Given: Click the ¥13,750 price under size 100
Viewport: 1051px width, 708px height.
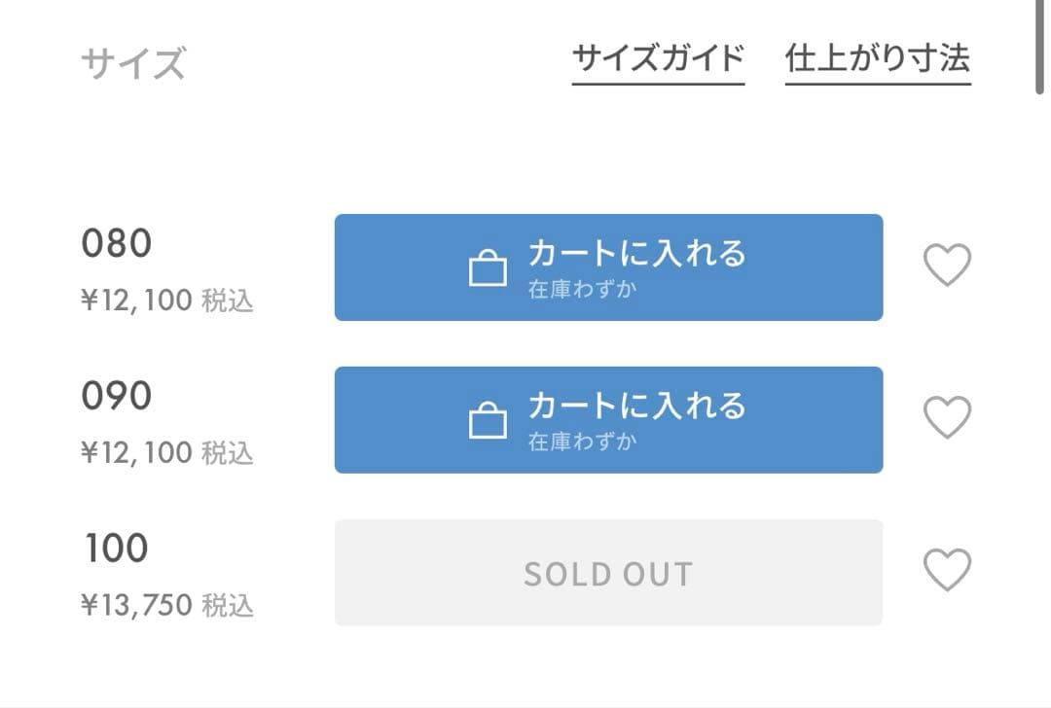Looking at the screenshot, I should [136, 606].
